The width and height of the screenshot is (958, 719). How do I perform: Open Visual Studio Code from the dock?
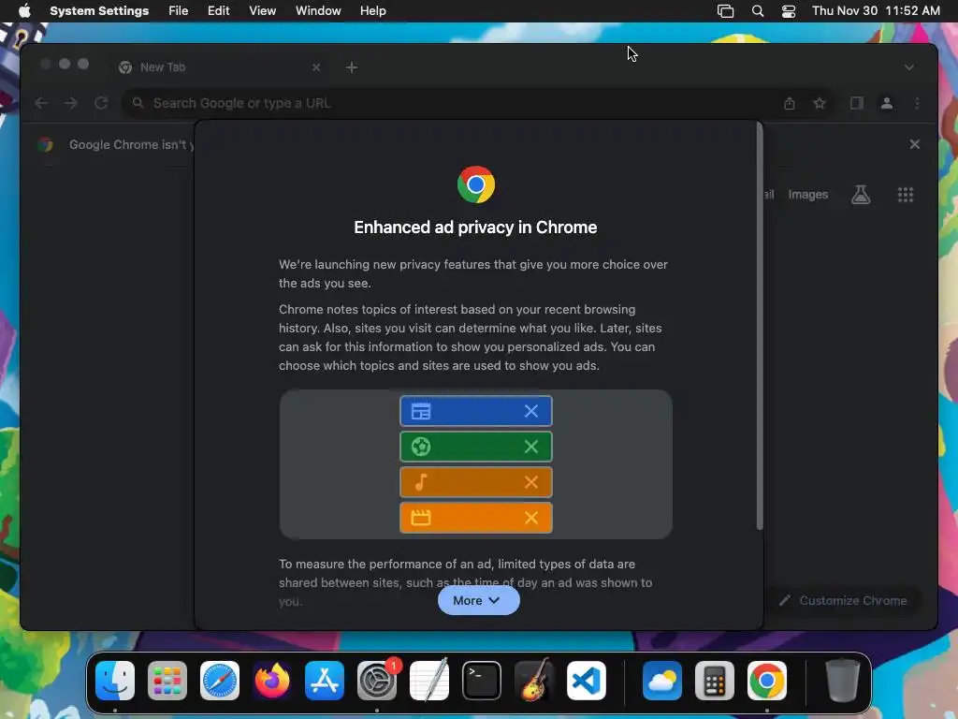(x=586, y=680)
